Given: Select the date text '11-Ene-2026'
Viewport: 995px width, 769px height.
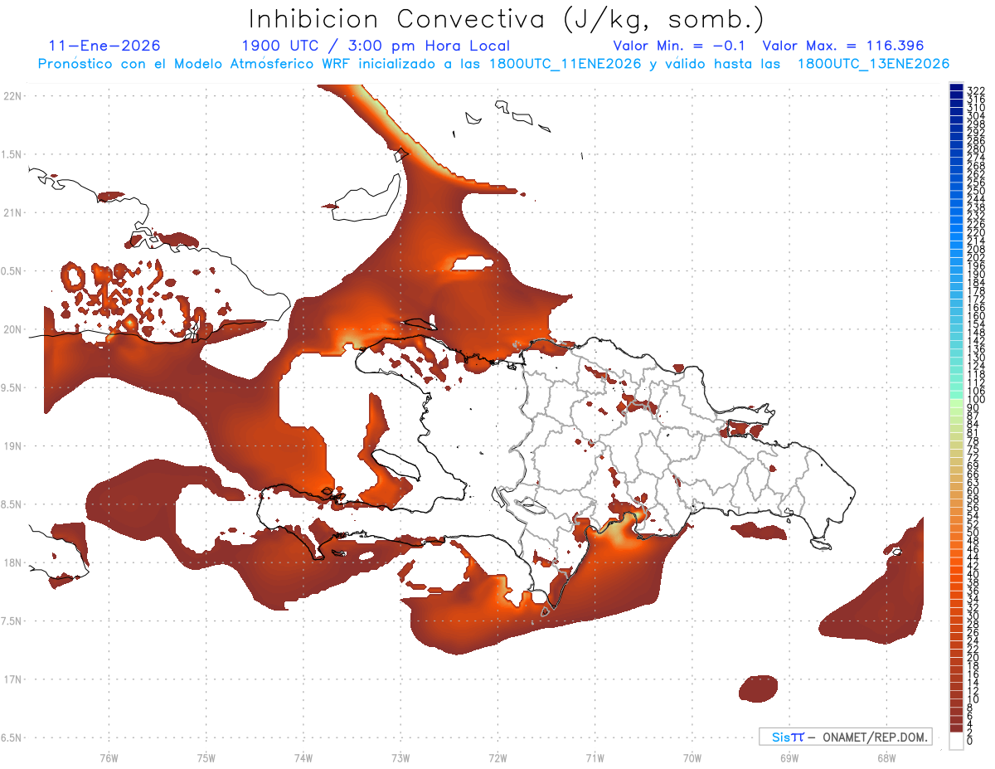Looking at the screenshot, I should pyautogui.click(x=104, y=46).
